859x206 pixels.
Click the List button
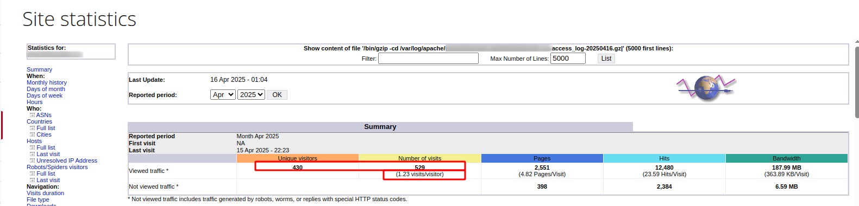point(606,59)
